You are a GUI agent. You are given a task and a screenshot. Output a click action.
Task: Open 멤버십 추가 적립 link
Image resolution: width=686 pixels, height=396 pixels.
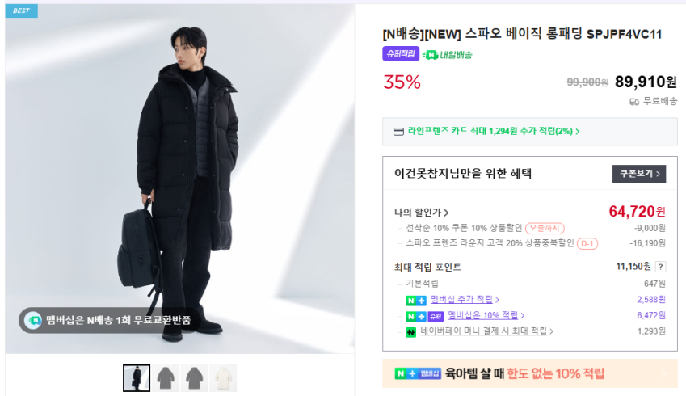point(464,300)
